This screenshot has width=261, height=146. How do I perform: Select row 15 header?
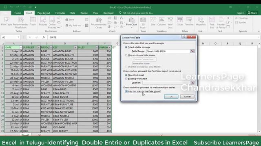click(x=2, y=101)
